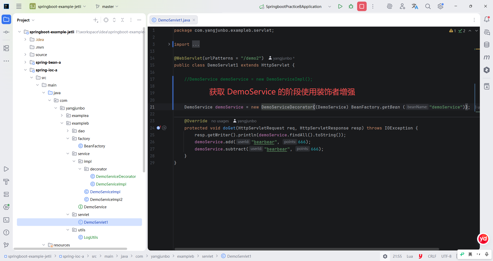Viewport: 493px width, 261px height.
Task: Show more tool windows ellipsis
Action: tap(6, 61)
